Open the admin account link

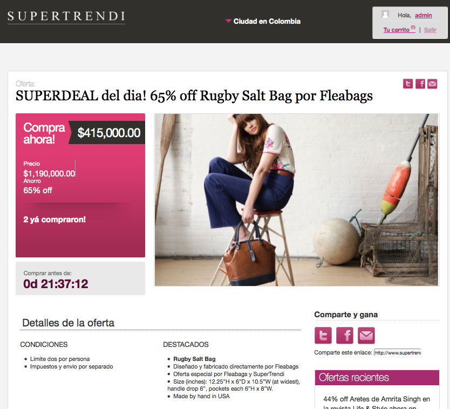[424, 15]
